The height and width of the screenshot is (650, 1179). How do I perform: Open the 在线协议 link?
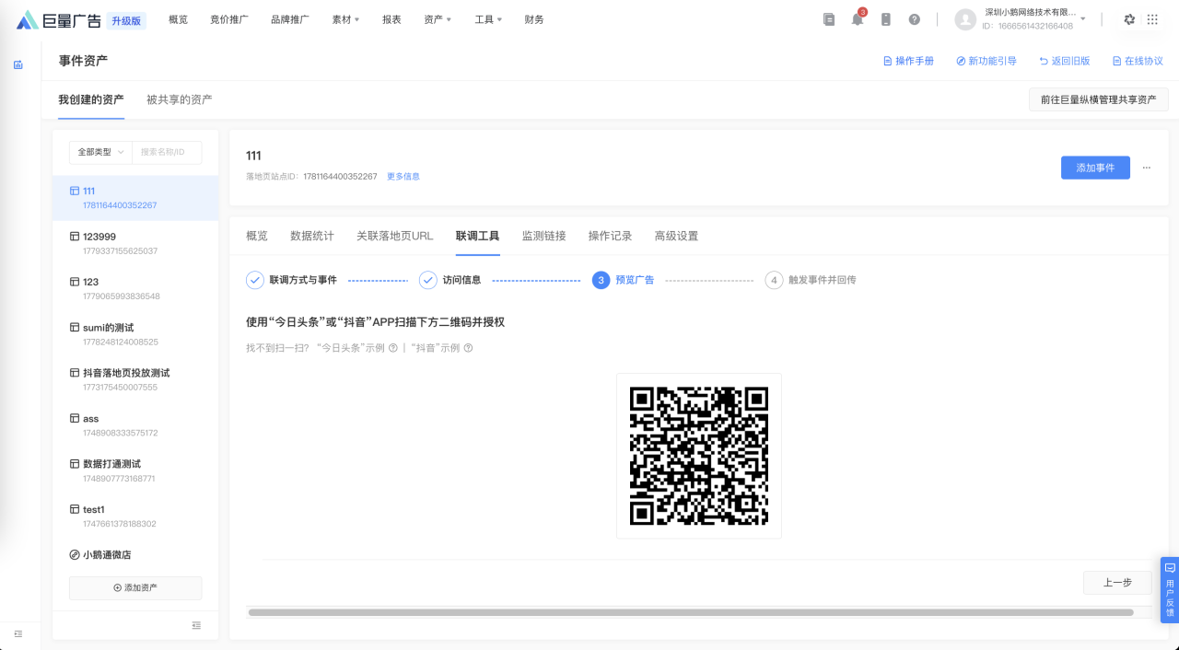point(1138,61)
